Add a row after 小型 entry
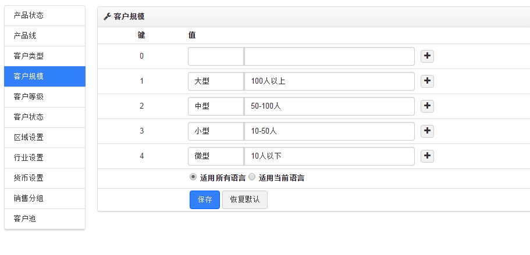This screenshot has width=530, height=255. coord(428,131)
